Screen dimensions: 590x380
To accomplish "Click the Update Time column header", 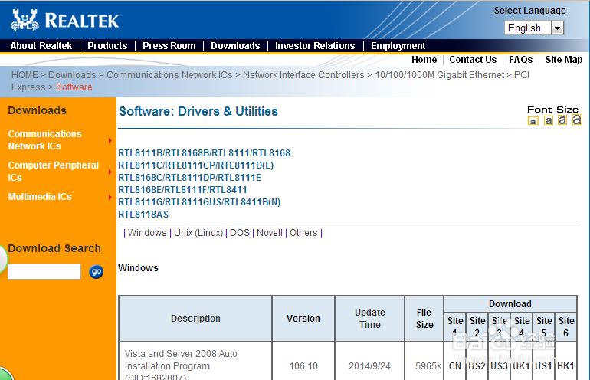I will pyautogui.click(x=370, y=319).
